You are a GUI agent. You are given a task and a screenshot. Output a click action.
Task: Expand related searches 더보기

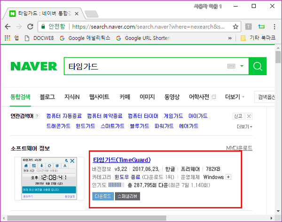[244, 127]
